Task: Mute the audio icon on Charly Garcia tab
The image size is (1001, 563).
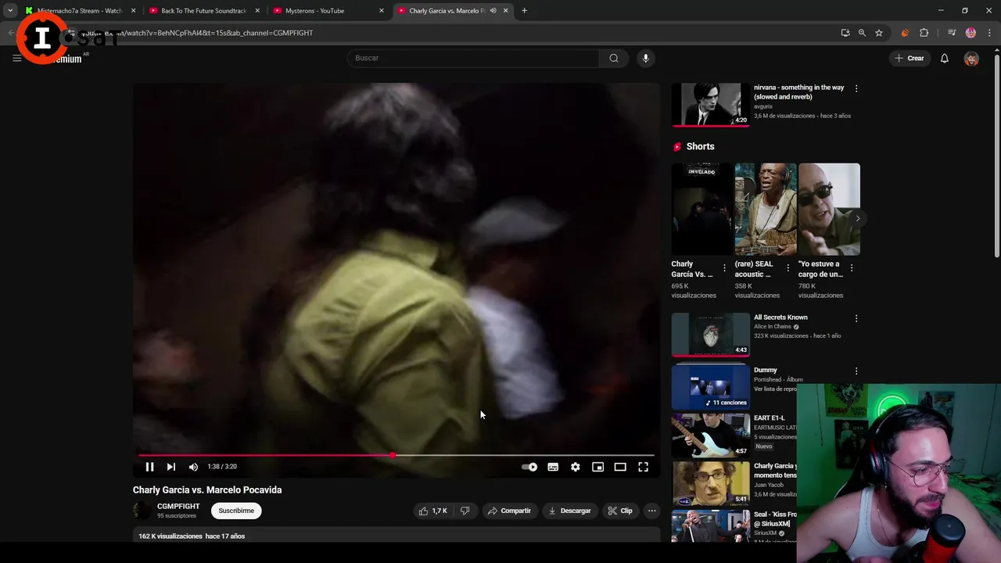Action: click(493, 11)
